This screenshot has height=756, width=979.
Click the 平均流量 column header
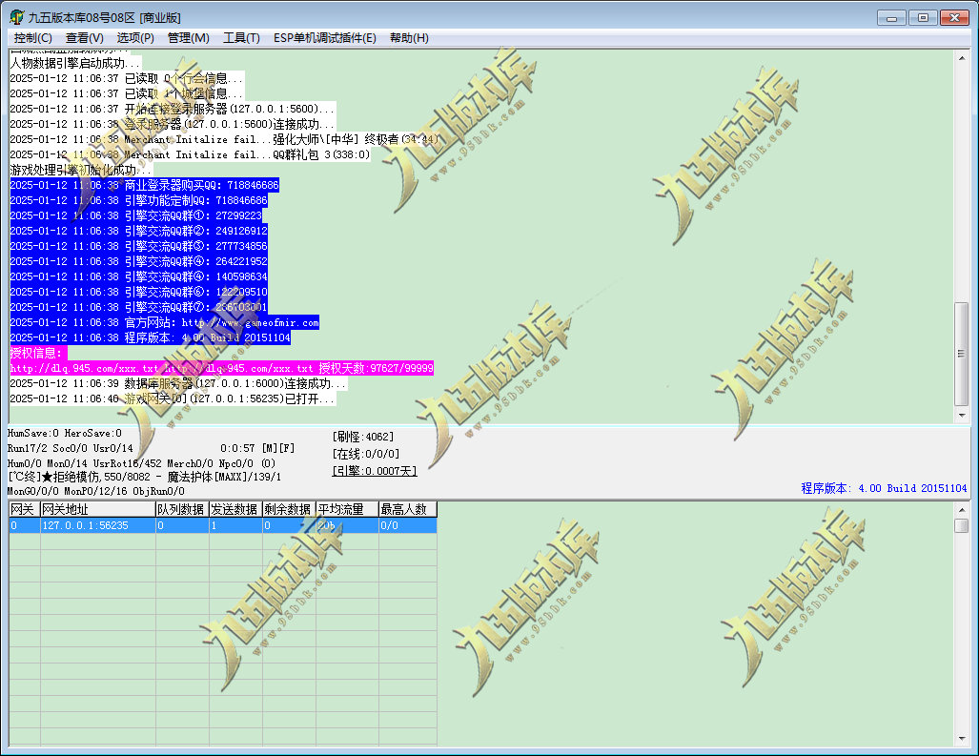click(x=347, y=509)
